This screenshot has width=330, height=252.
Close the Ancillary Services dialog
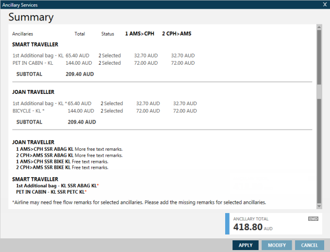325,4
